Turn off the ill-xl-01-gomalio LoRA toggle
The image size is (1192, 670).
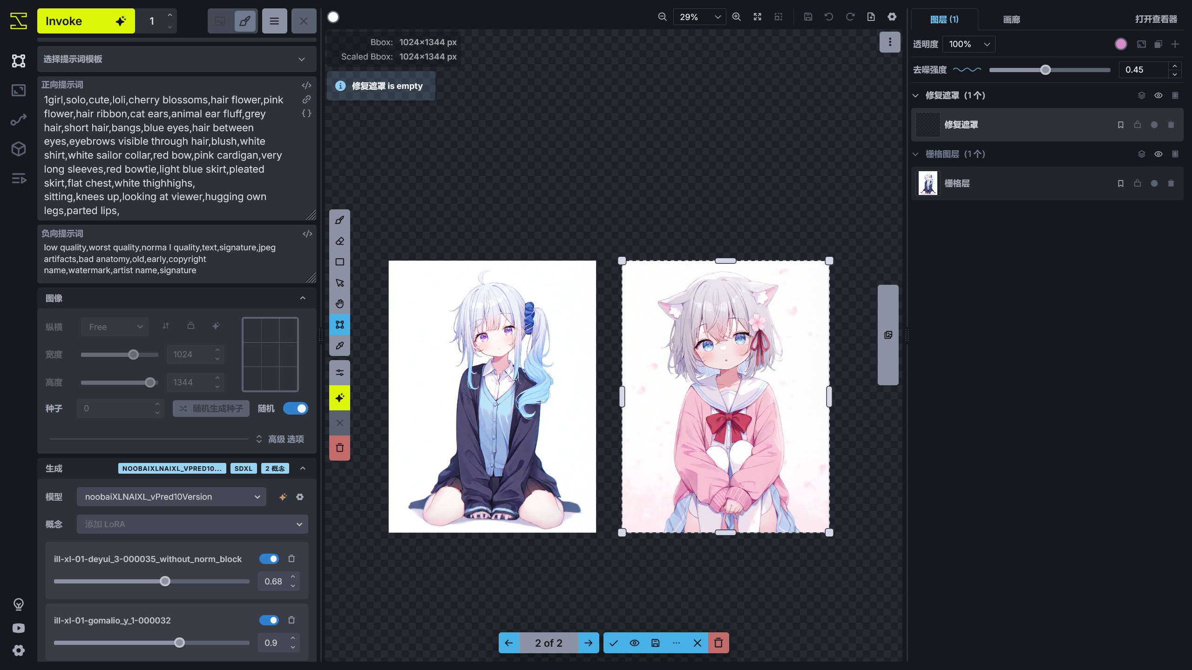click(x=269, y=620)
